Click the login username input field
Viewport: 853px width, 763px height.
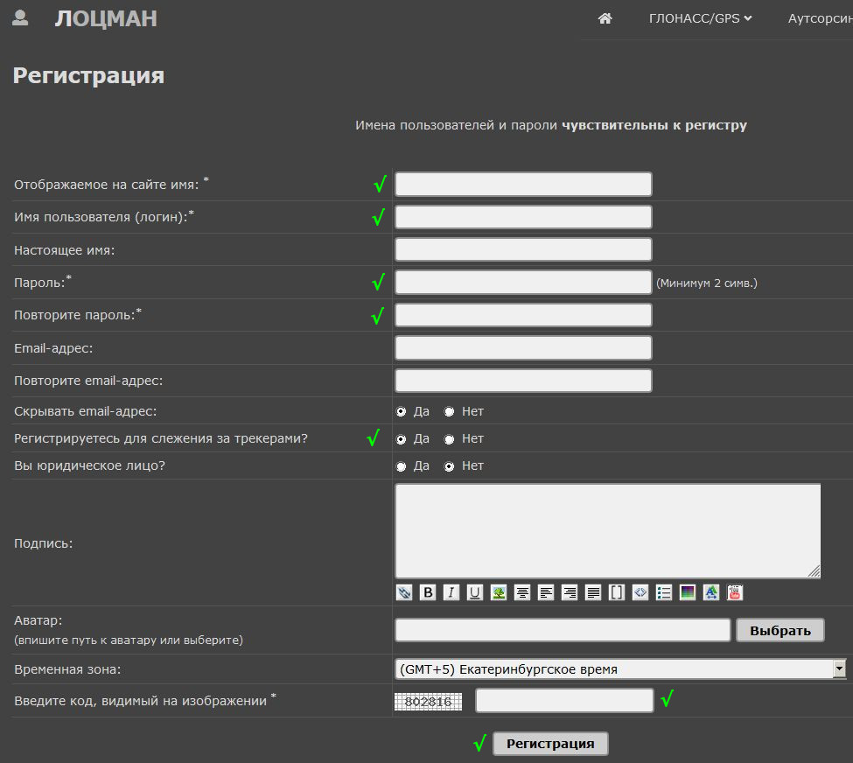523,217
